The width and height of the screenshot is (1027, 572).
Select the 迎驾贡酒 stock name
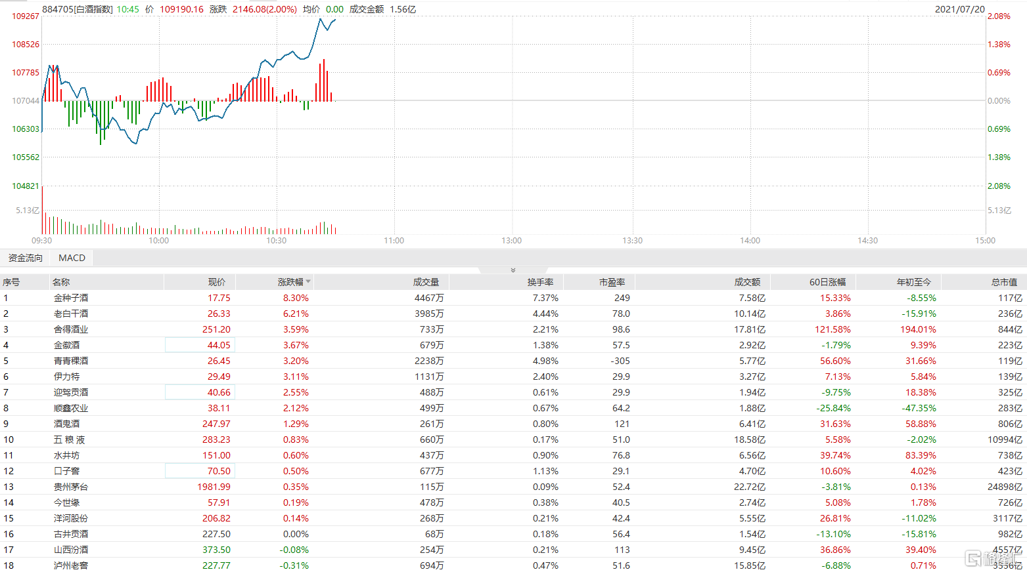(71, 392)
